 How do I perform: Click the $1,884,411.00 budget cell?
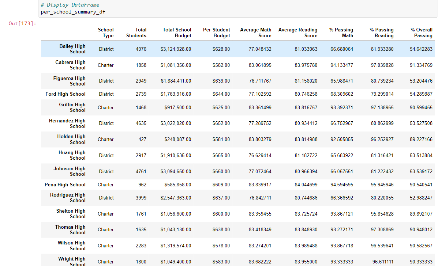click(x=176, y=81)
